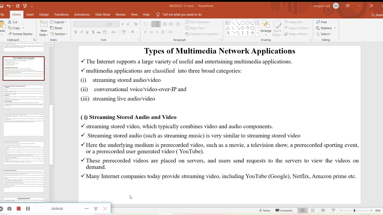Image resolution: width=383 pixels, height=215 pixels.
Task: Justify the paragraph text
Action: click(x=163, y=32)
